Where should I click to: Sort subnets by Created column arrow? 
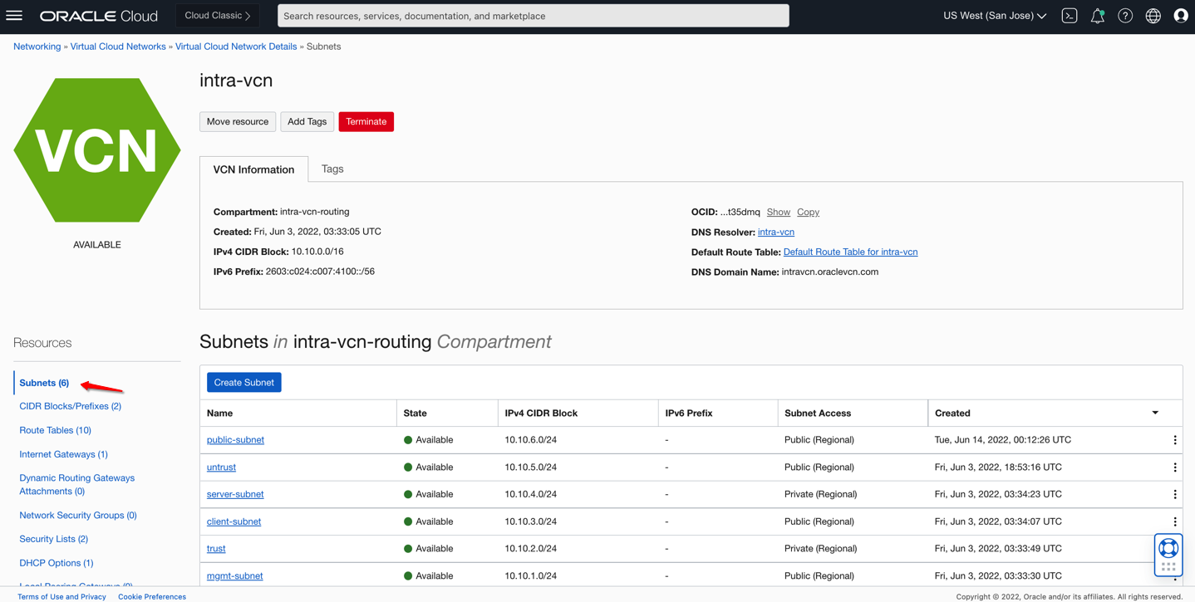tap(1155, 413)
